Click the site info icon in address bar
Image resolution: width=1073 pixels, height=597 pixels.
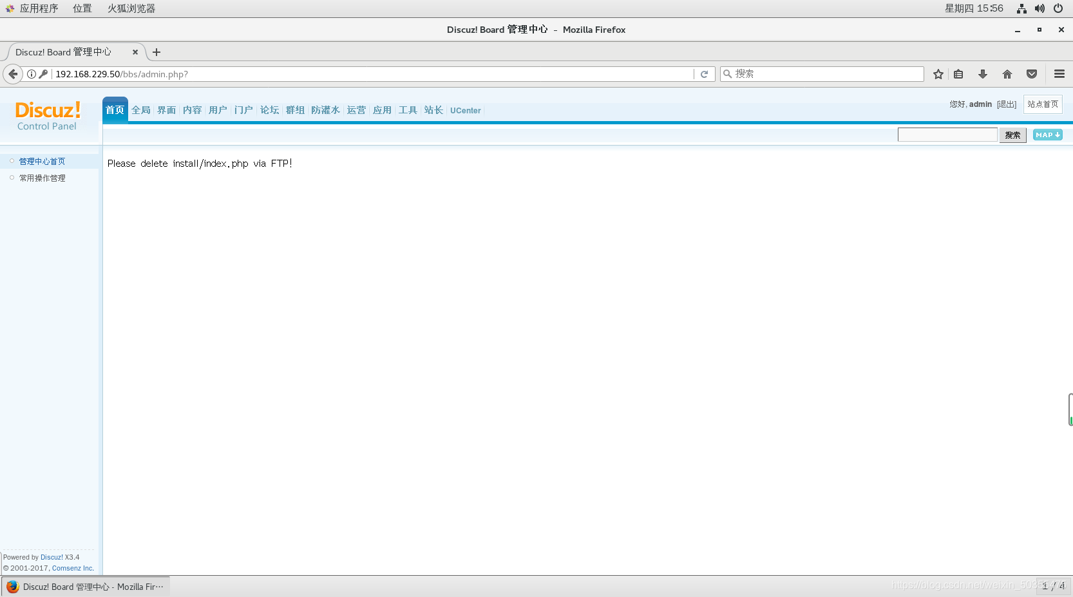click(x=31, y=74)
